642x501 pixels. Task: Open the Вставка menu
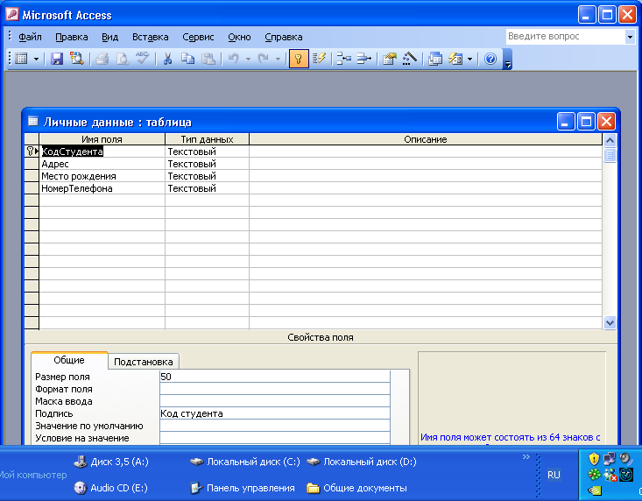(151, 37)
